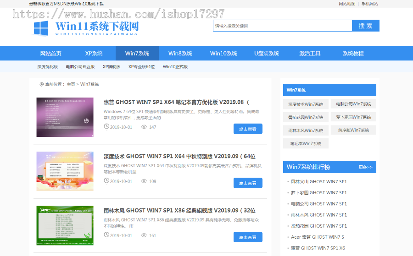This screenshot has height=256, width=413.
Task: Open ranking item 雨林木风 GHOST WIN7 SP1
Action: (x=319, y=215)
